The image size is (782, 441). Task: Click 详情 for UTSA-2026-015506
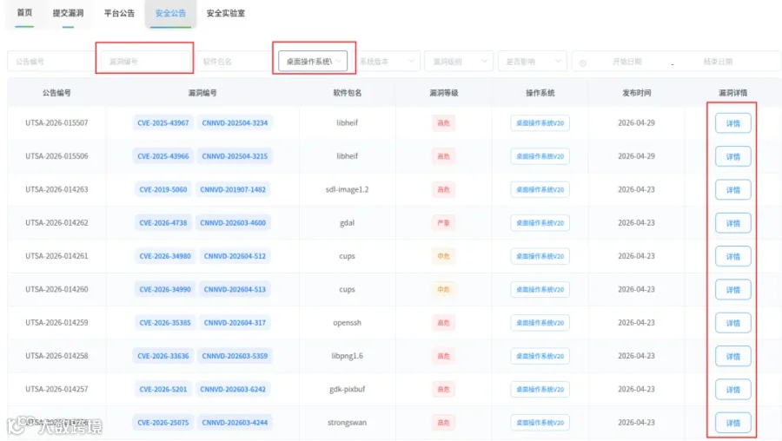pos(732,156)
